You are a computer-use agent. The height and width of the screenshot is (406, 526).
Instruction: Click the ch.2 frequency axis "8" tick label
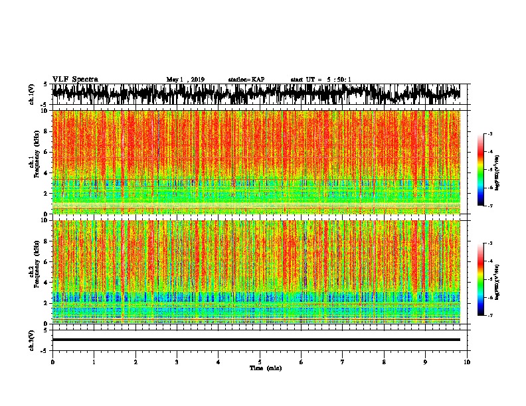[x=46, y=241]
